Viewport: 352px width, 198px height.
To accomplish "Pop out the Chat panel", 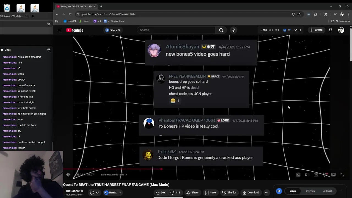I will click(48, 50).
